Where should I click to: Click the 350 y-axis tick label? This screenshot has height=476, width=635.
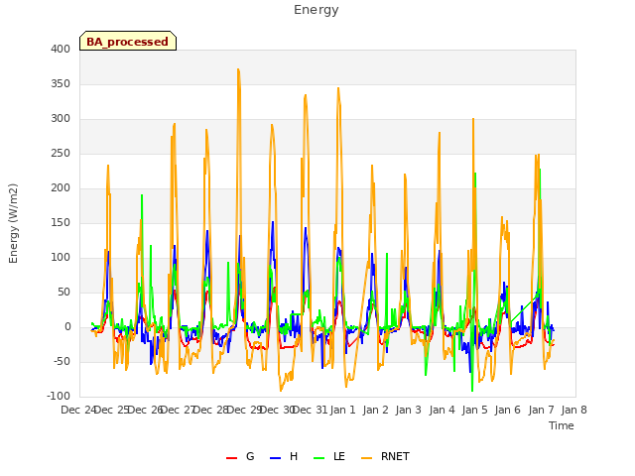point(61,83)
